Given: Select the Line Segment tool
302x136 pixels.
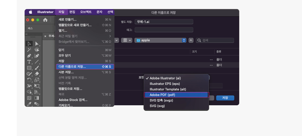Looking at the screenshot, I should (x=37, y=62).
